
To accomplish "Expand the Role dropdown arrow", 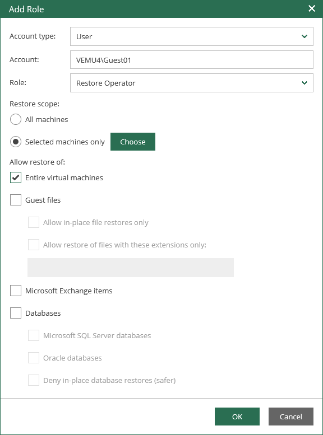I will coord(304,83).
